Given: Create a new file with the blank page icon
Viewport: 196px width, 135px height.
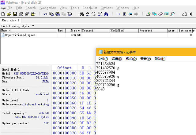Looking at the screenshot, I should pos(3,14).
